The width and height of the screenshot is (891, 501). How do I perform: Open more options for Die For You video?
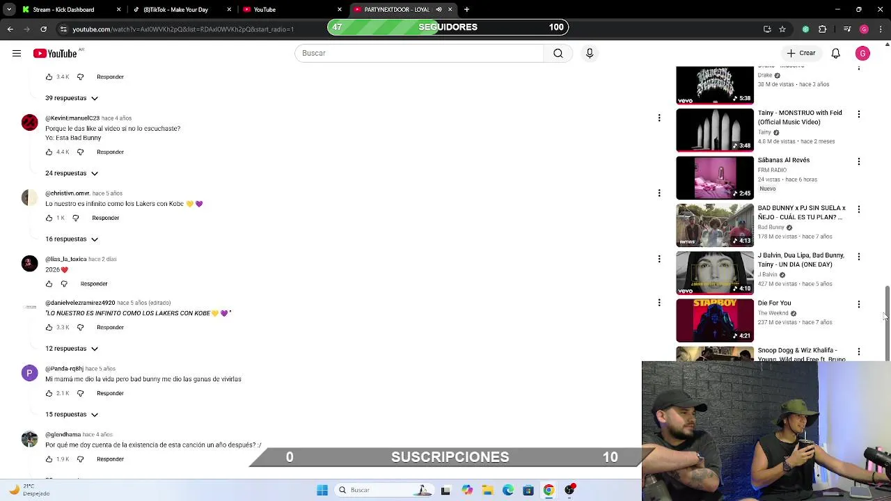tap(859, 304)
